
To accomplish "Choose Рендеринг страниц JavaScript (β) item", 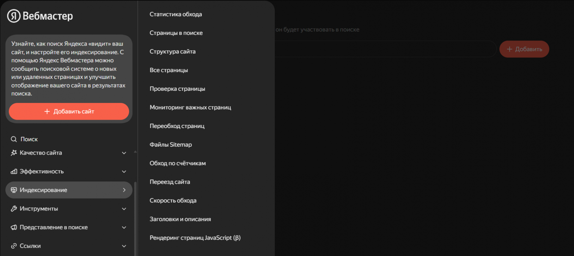I will pos(195,238).
